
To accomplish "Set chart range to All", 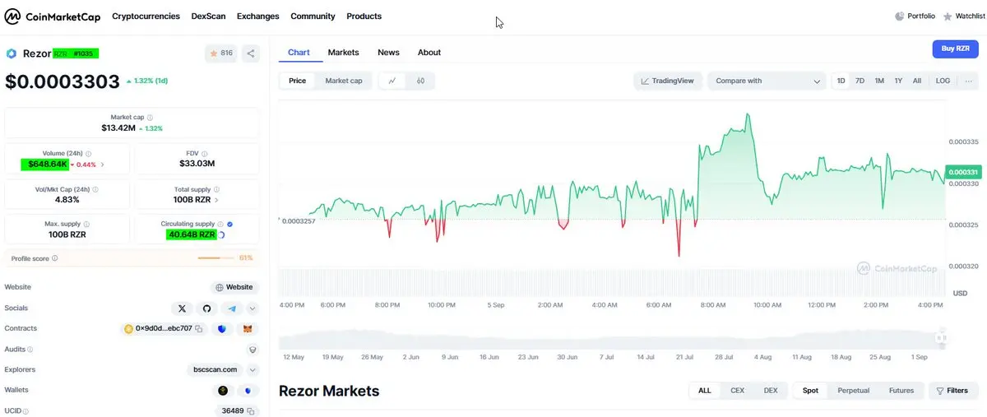I will tap(917, 81).
